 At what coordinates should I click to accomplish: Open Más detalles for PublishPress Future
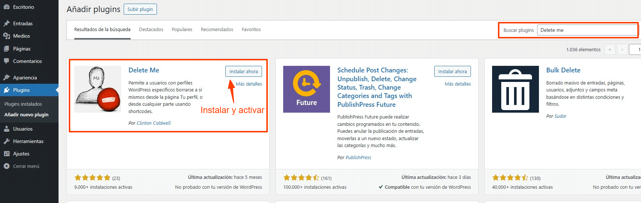tap(458, 84)
